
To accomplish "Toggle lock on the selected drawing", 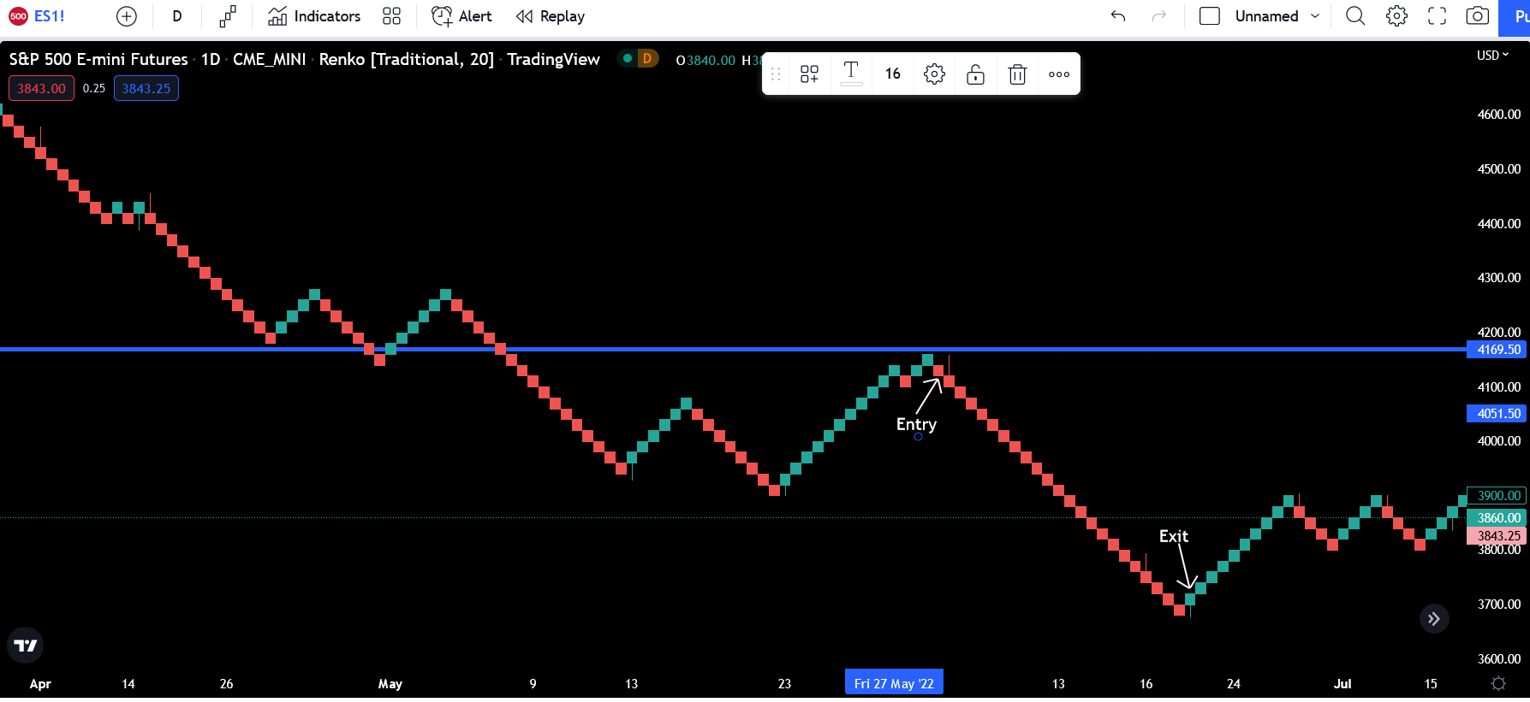I will coord(975,74).
